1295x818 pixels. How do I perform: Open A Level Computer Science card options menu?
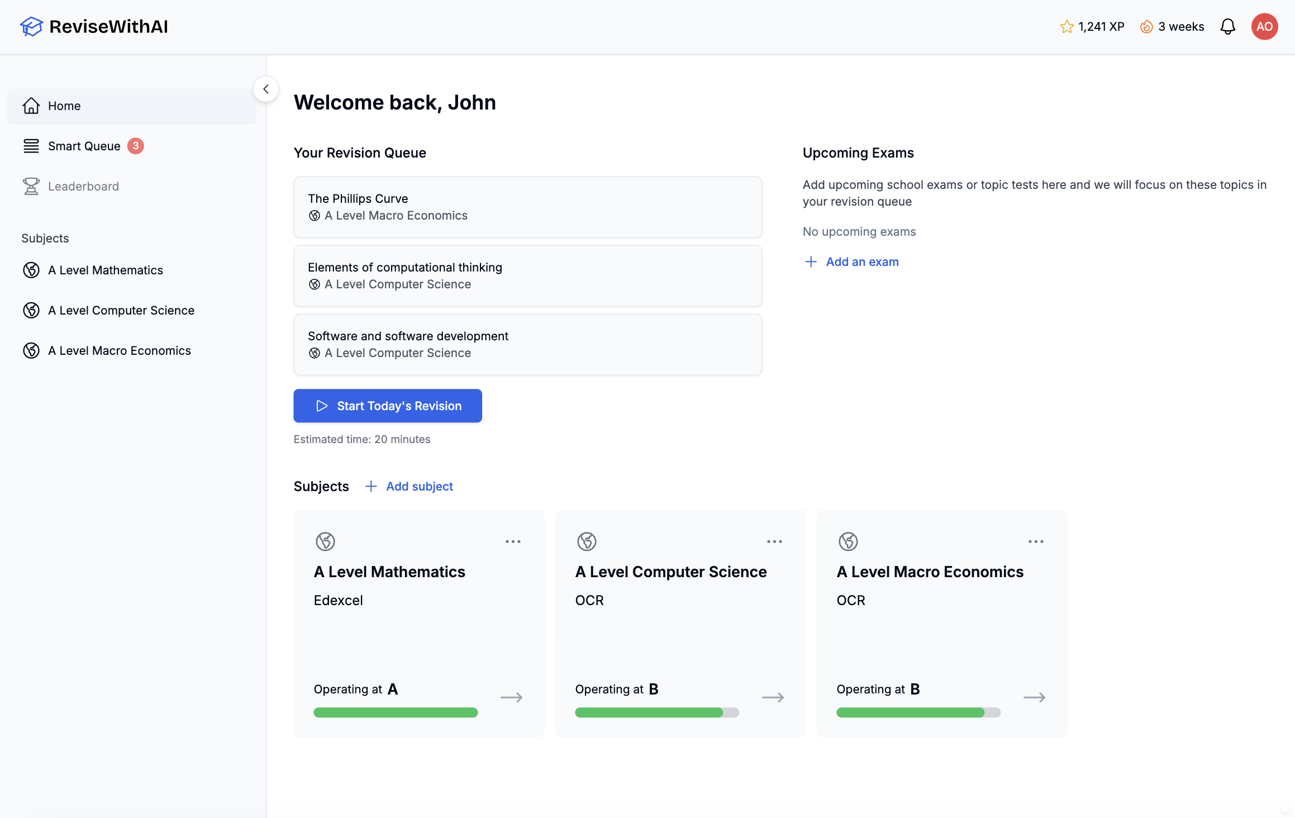pyautogui.click(x=774, y=541)
